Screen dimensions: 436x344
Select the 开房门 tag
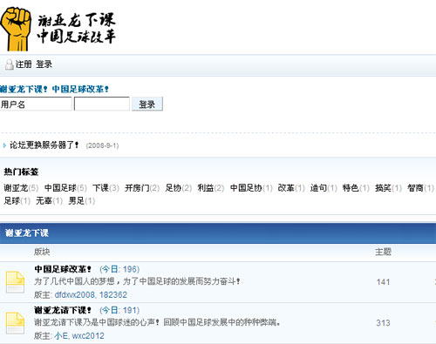(137, 188)
